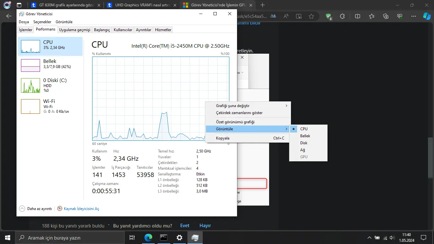Viewport: 434px width, 244px height.
Task: Choose Bellek in the Görüntüle submenu
Action: tap(308, 136)
